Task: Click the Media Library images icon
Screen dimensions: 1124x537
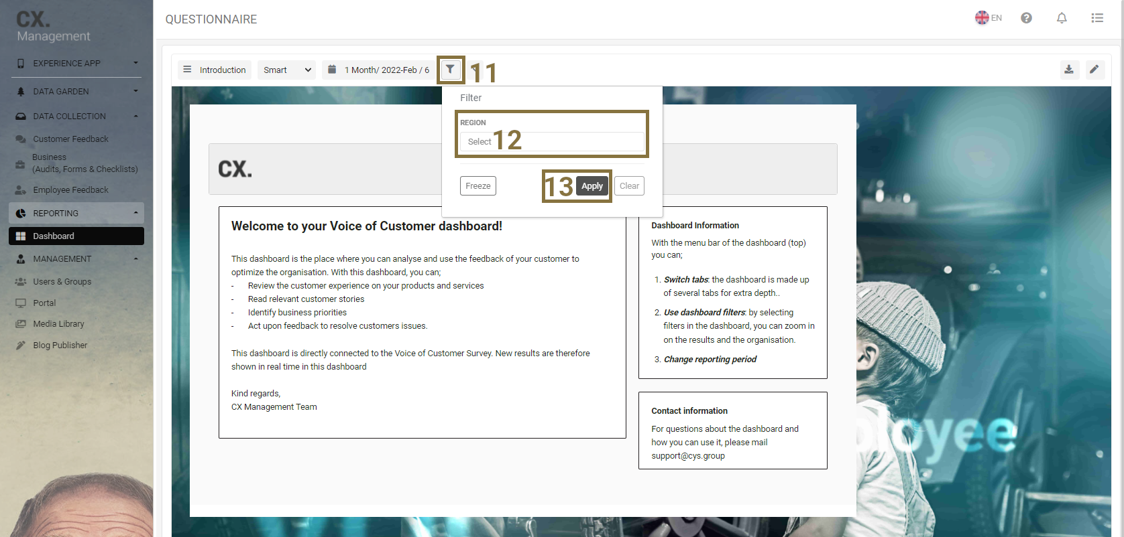Action: [x=21, y=323]
